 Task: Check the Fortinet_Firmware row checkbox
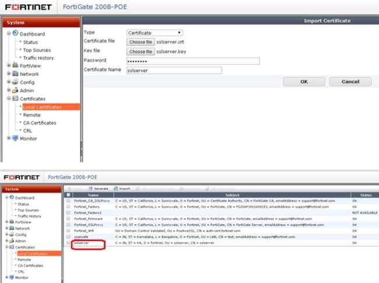(68, 218)
